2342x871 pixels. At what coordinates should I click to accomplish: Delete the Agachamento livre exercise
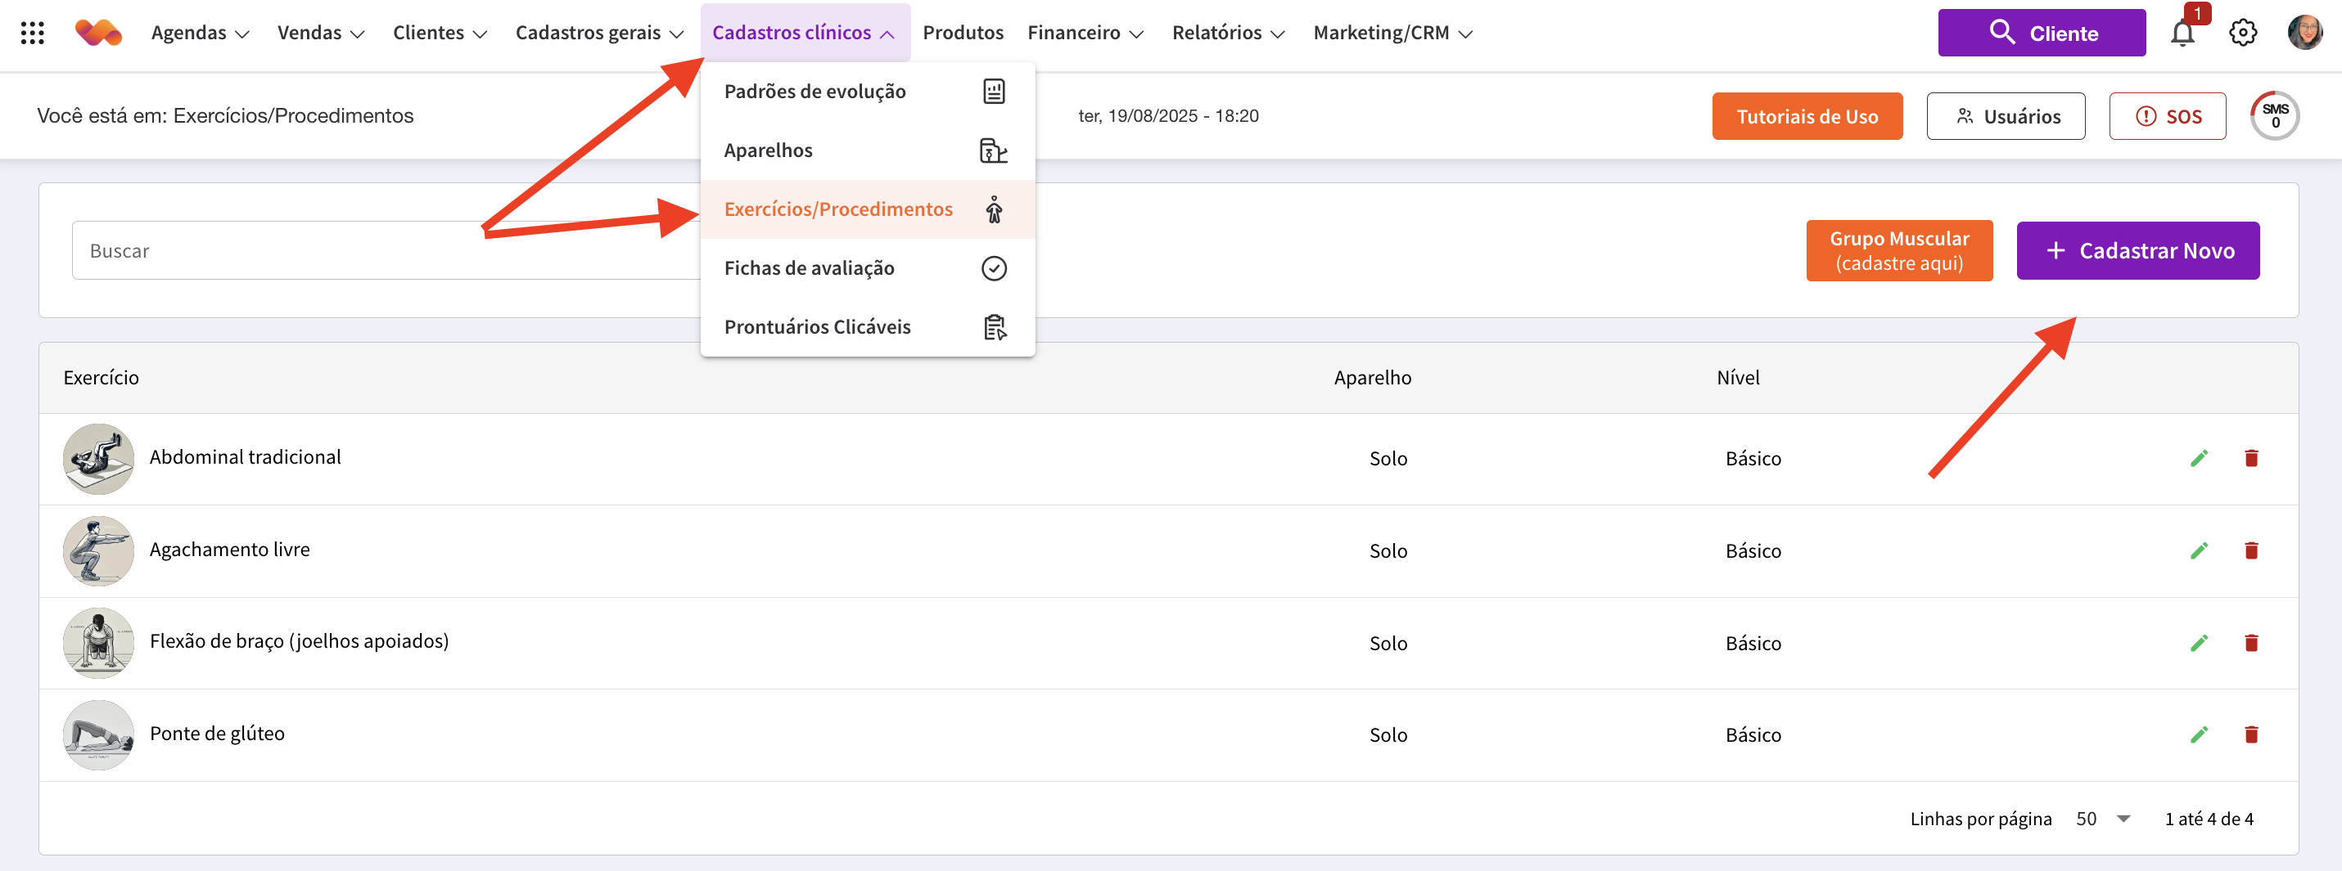pos(2251,551)
